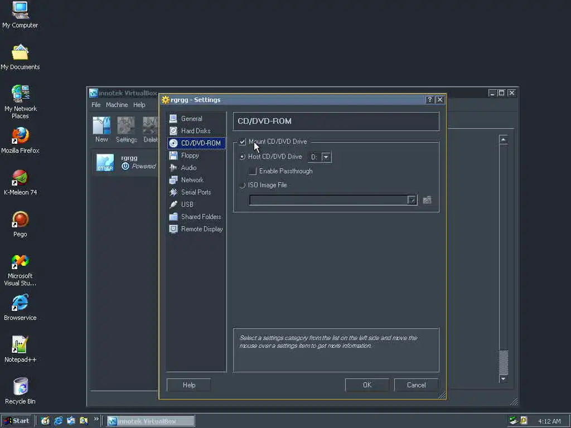The image size is (571, 428).
Task: Click the VirtualBox scrollbar up arrow
Action: tap(504, 140)
